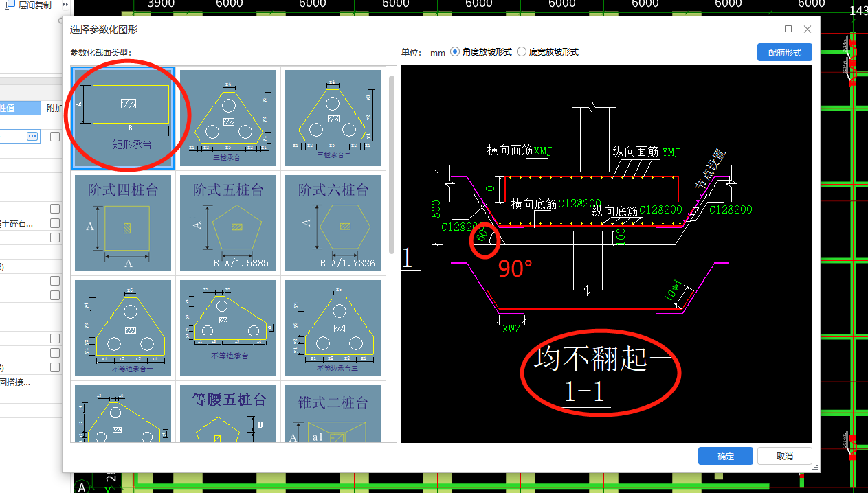Edit the 纵向底筋 C12@200 value
This screenshot has height=493, width=868.
tap(660, 210)
